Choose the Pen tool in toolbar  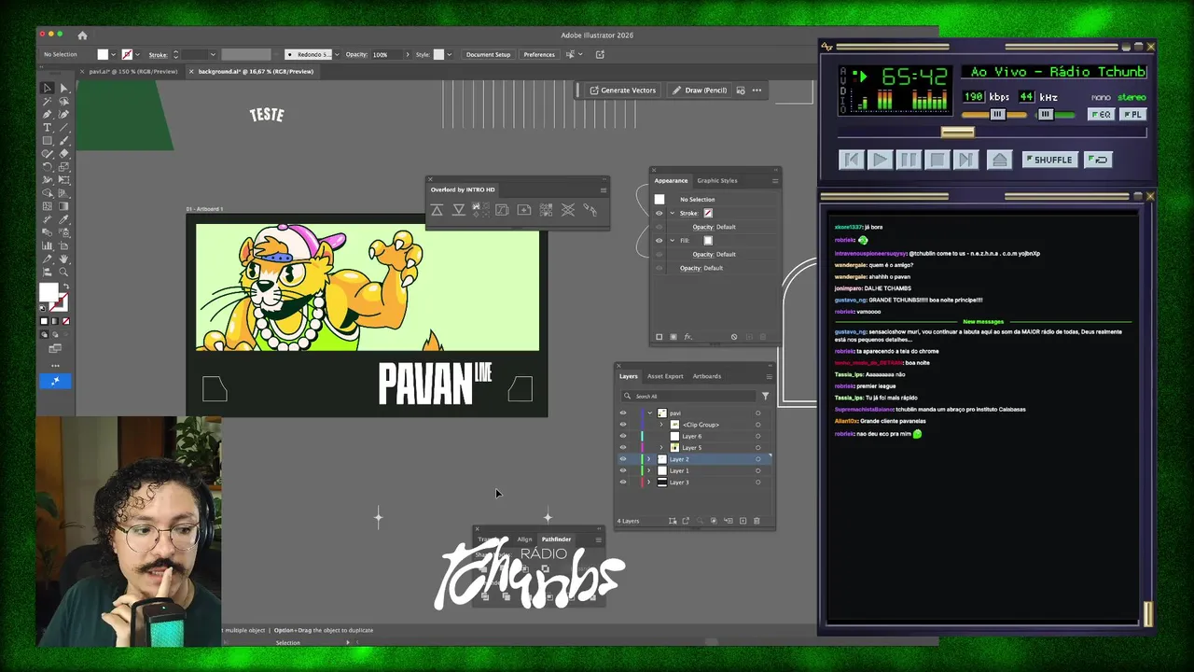point(48,114)
